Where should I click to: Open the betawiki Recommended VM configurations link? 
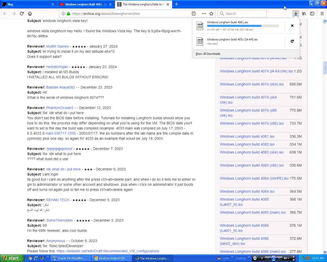[108, 251]
